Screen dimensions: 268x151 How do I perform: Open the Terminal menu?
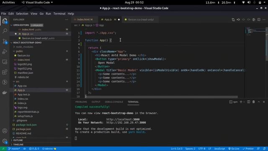59,13
